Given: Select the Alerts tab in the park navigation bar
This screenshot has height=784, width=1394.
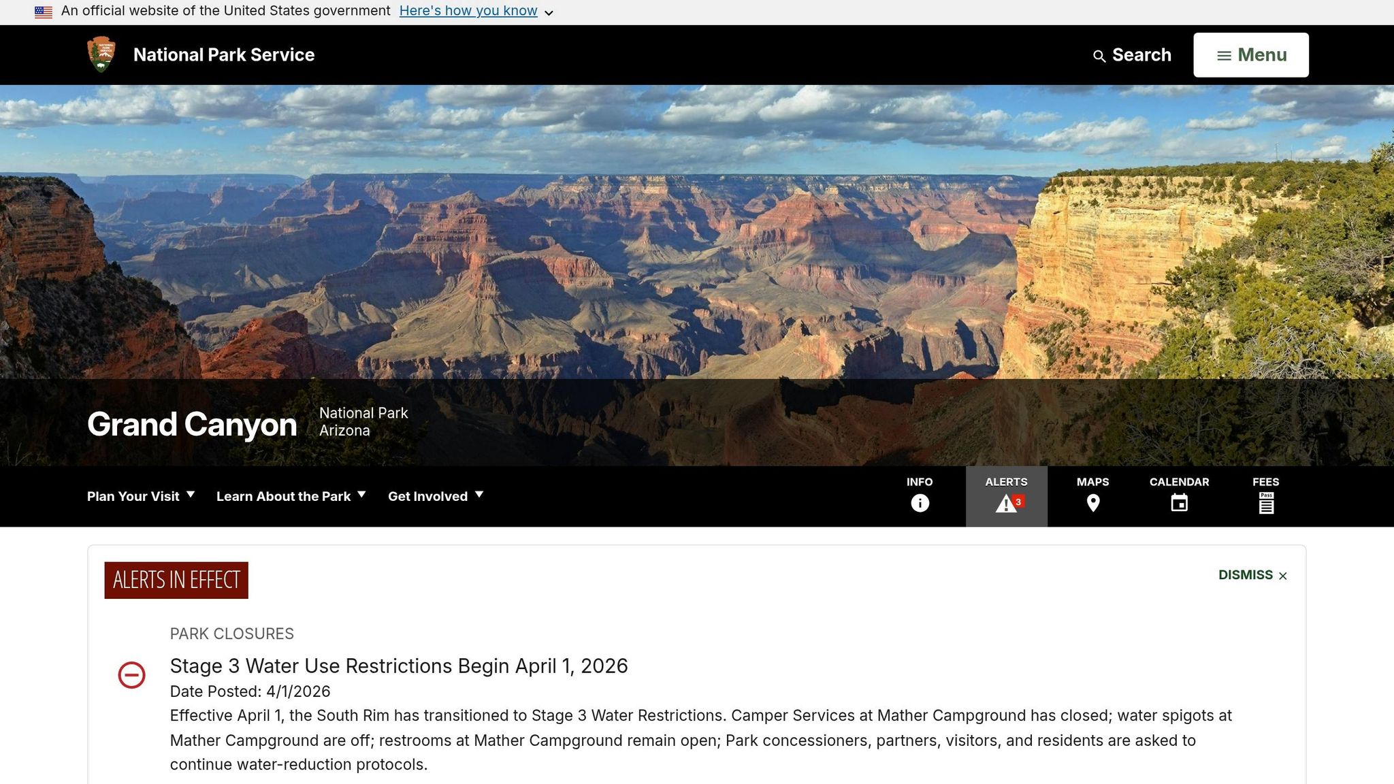Looking at the screenshot, I should tap(1007, 496).
